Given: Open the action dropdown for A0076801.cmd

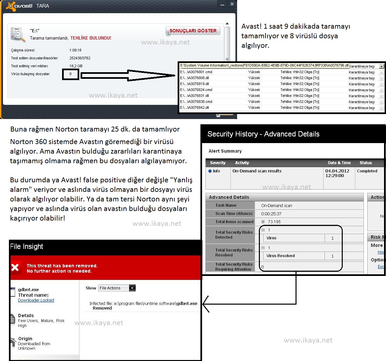Looking at the screenshot, I should [x=381, y=72].
